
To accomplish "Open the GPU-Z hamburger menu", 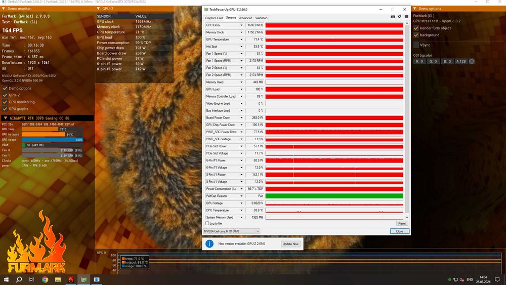I will (406, 17).
